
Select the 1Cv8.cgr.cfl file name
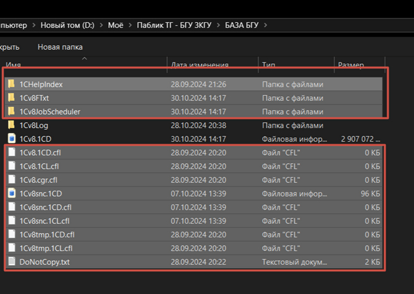pos(38,180)
